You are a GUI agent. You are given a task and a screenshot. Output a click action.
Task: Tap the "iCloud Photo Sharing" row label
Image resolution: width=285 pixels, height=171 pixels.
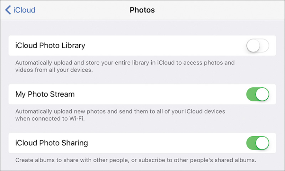pyautogui.click(x=52, y=143)
